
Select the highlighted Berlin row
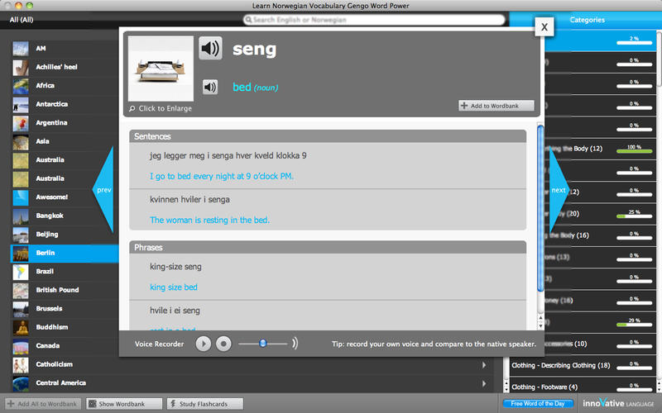(x=65, y=253)
